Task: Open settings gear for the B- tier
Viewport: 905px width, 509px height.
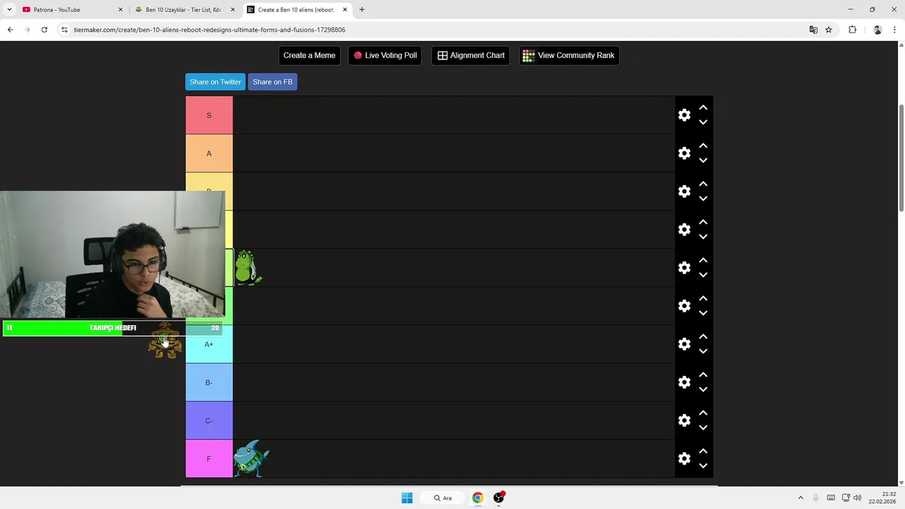Action: [684, 382]
